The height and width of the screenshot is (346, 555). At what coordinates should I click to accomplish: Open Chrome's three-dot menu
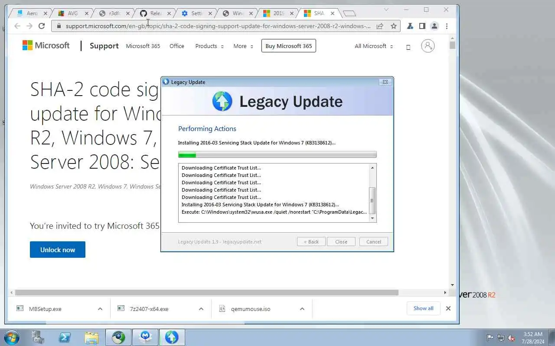(x=447, y=26)
